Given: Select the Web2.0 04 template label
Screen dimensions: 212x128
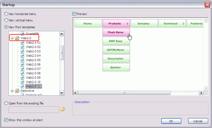Looking at the screenshot, I should (x=33, y=56).
